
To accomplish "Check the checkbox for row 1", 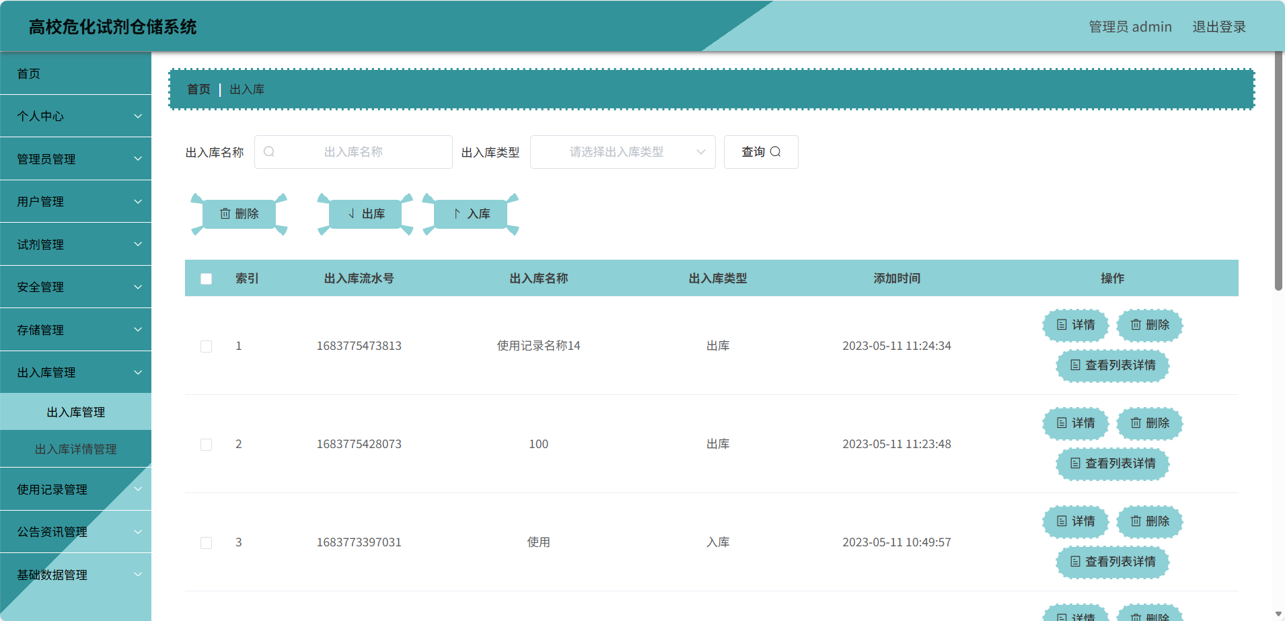I will coord(207,346).
